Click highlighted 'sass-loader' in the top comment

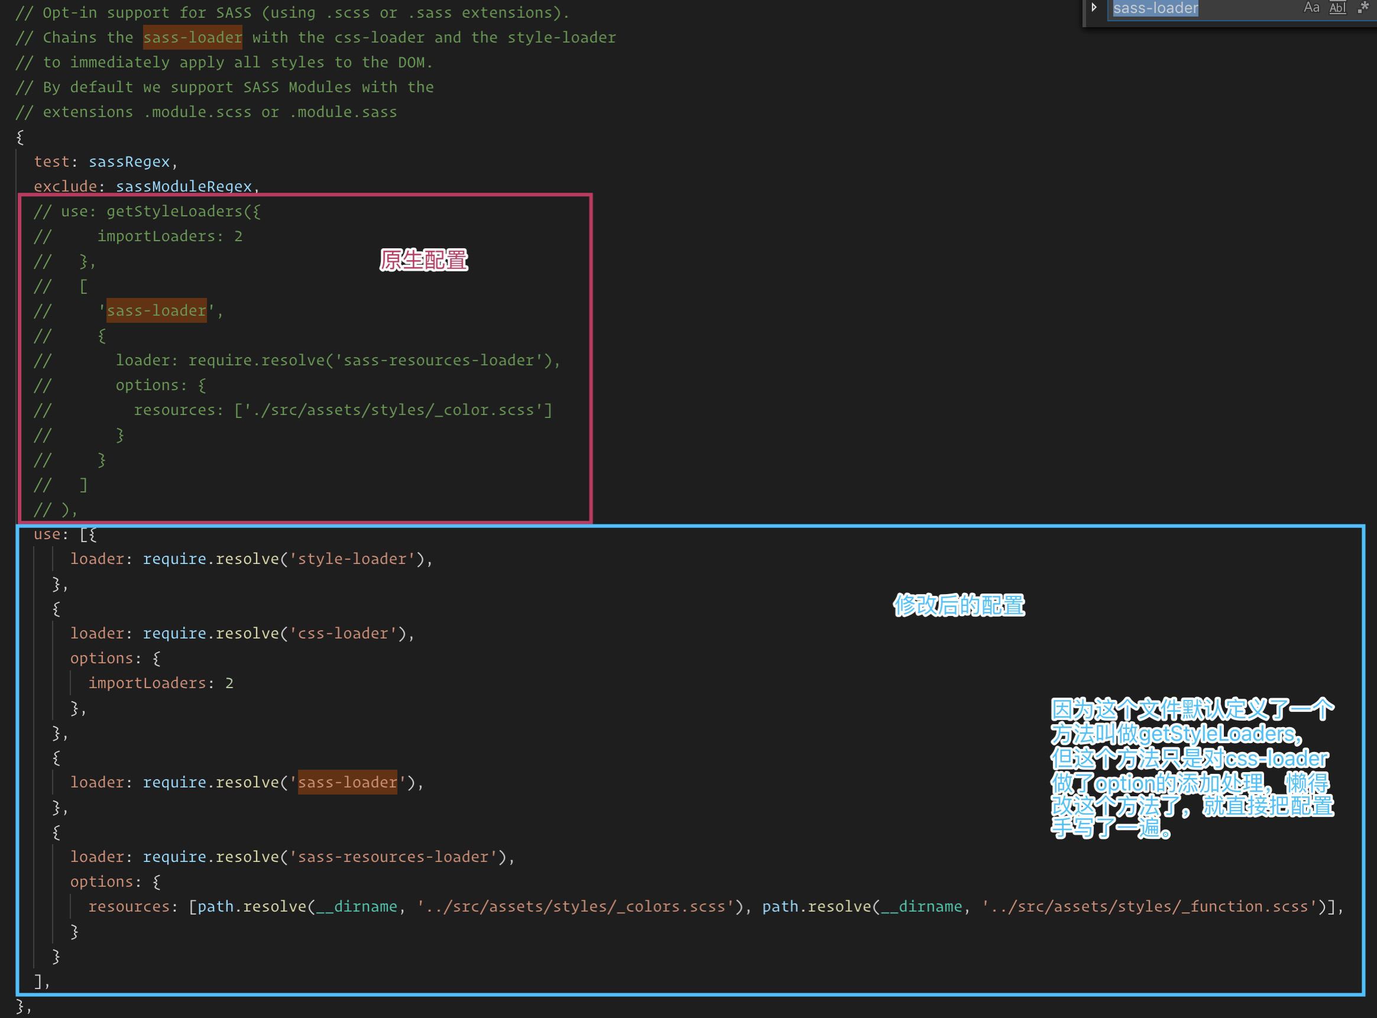coord(193,38)
